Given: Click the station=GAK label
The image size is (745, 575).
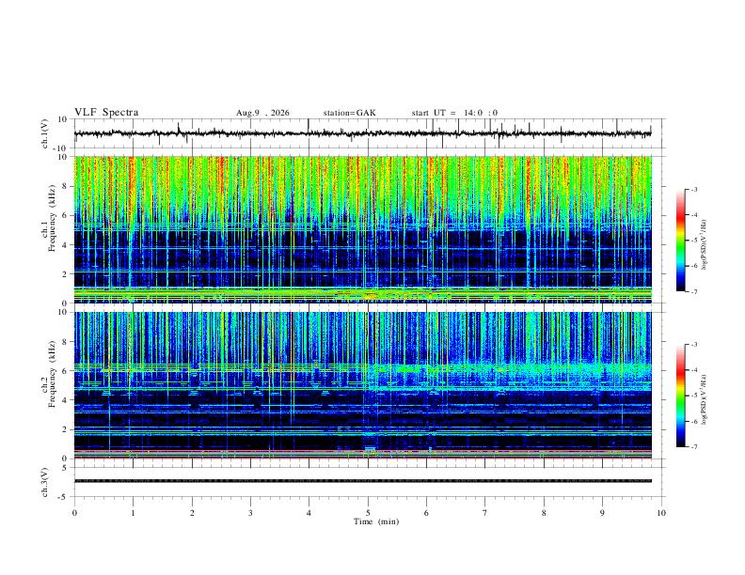Looking at the screenshot, I should pos(349,113).
